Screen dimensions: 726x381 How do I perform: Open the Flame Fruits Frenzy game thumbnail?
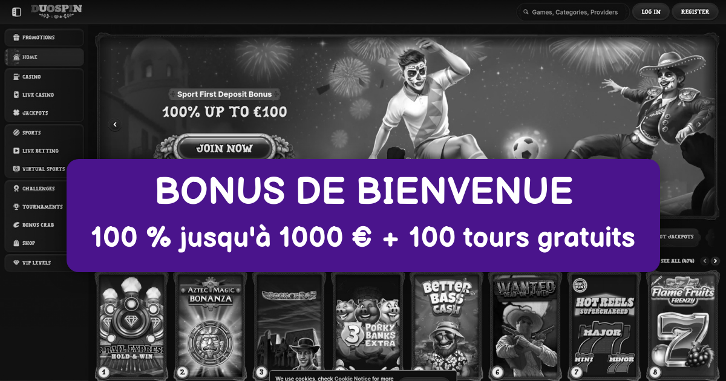[x=683, y=327]
